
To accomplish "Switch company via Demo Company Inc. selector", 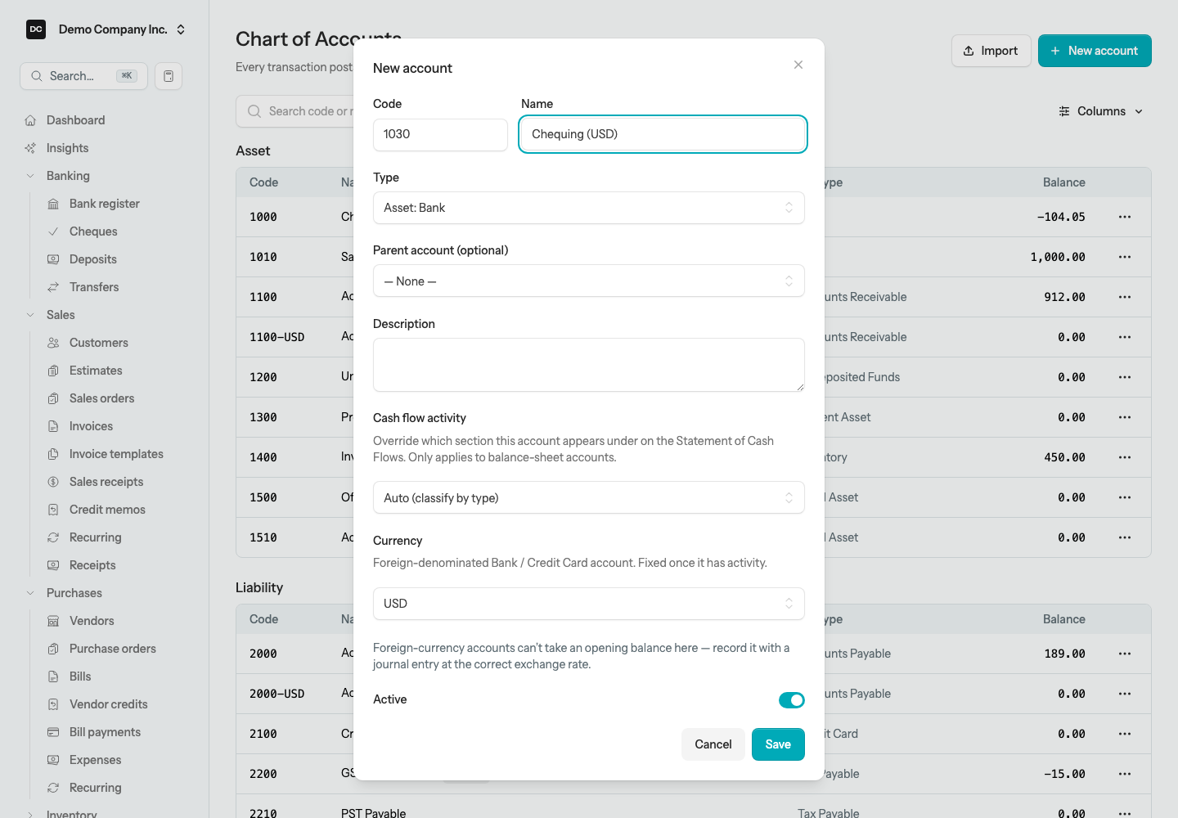I will click(x=106, y=29).
